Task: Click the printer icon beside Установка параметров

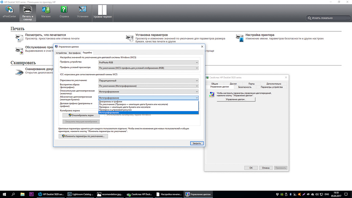Action: tap(130, 38)
